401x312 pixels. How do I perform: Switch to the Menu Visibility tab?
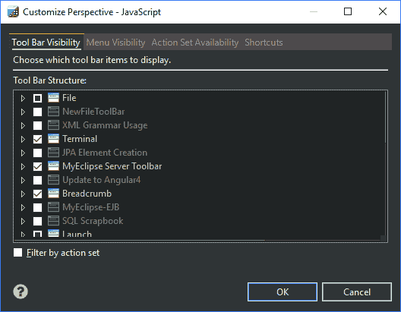pyautogui.click(x=115, y=43)
